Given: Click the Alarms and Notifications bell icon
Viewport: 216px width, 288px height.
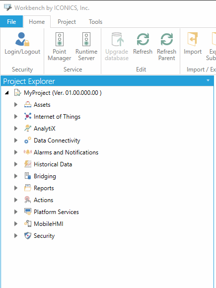Looking at the screenshot, I should coord(28,152).
